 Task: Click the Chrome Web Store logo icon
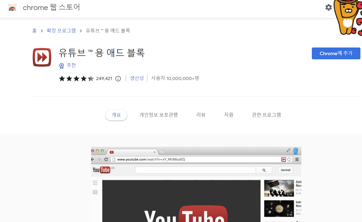tap(12, 7)
